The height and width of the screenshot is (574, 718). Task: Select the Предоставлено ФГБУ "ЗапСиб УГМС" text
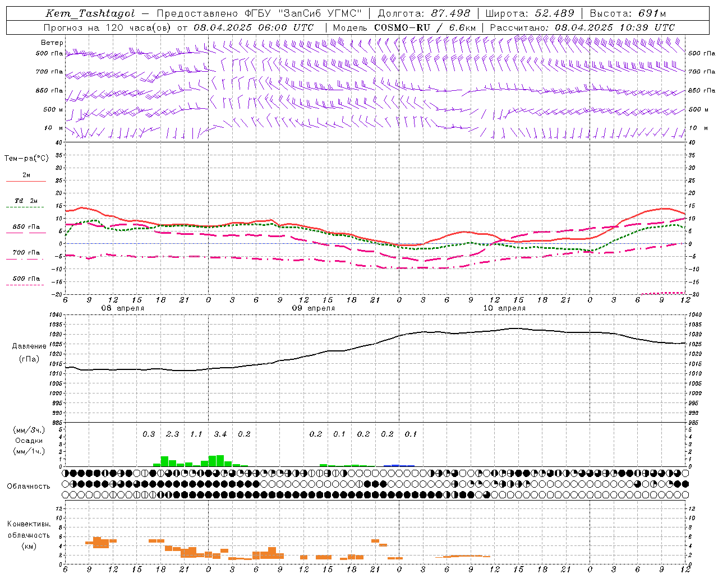point(259,13)
